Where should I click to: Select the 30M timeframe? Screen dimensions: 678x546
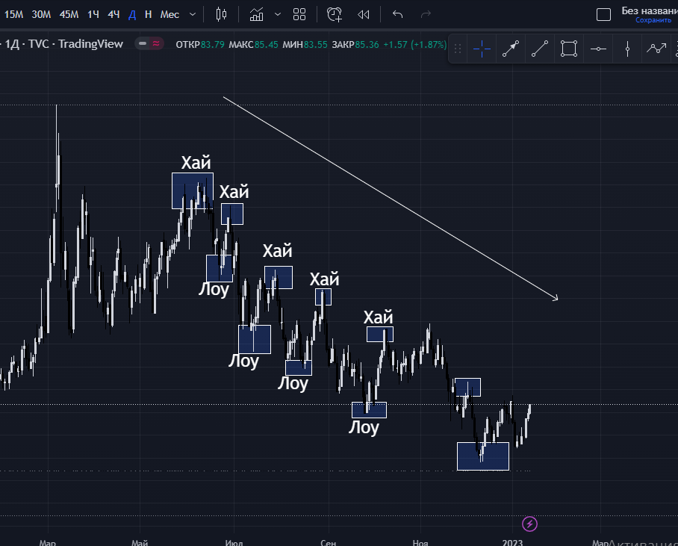coord(41,15)
